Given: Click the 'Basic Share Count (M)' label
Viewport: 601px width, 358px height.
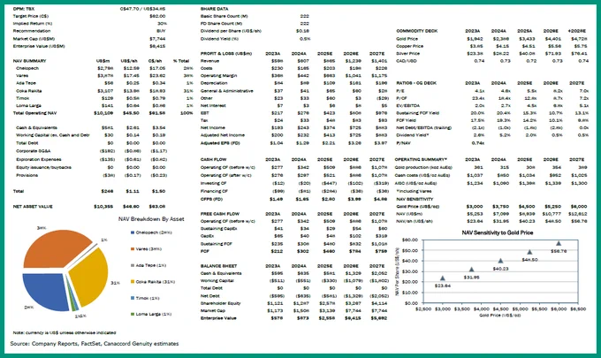Looking at the screenshot, I should point(224,16).
